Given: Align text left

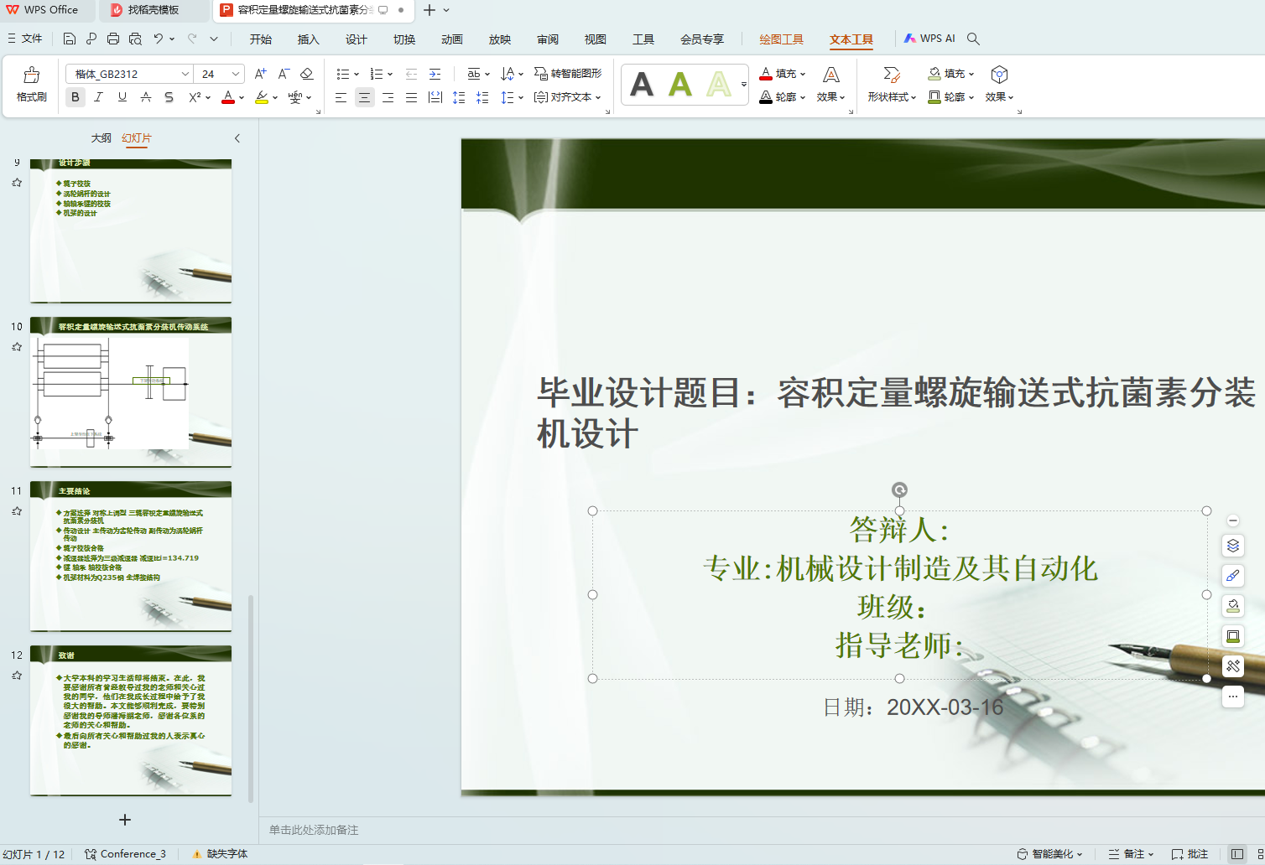Looking at the screenshot, I should click(x=341, y=97).
